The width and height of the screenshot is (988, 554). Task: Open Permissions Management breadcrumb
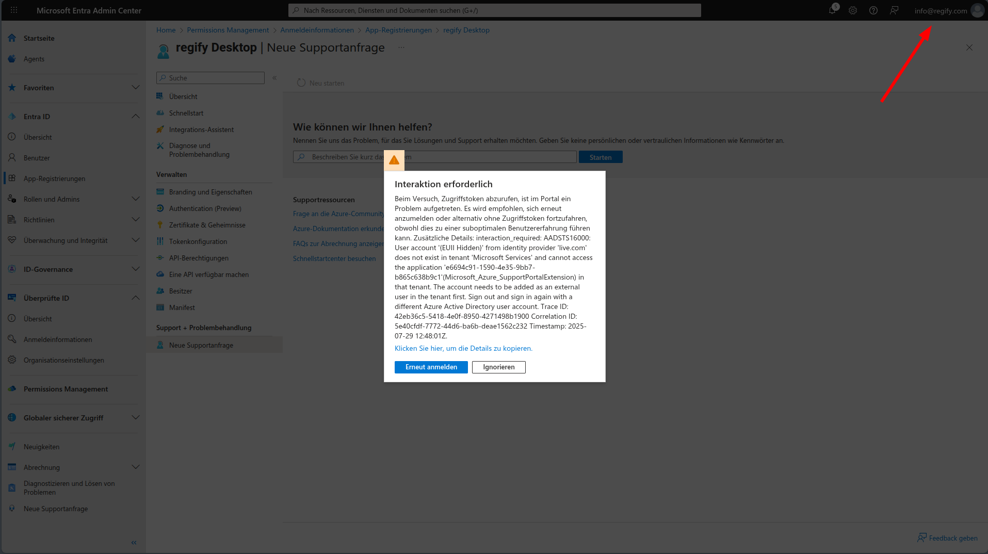click(x=228, y=30)
